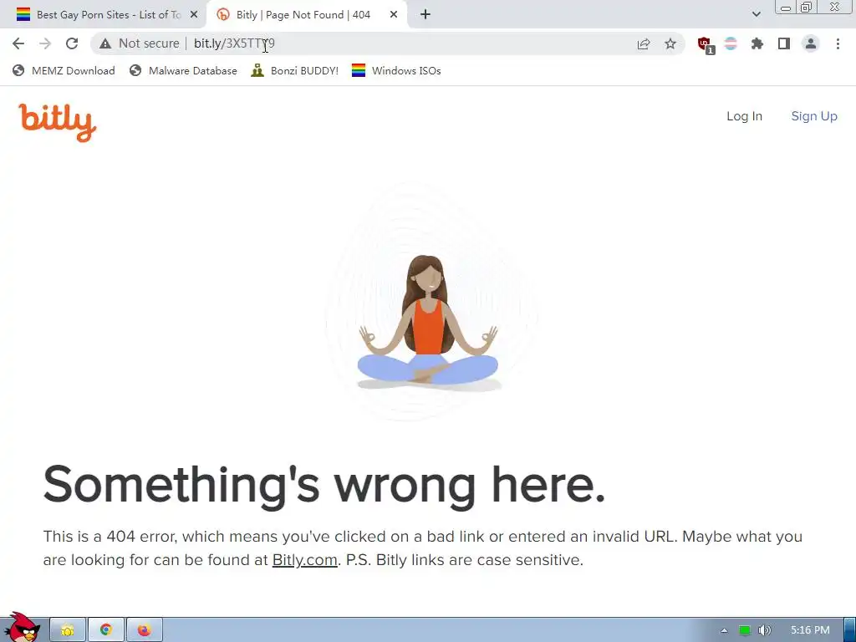Click Log In on Bitly
This screenshot has height=642, width=856.
[744, 116]
